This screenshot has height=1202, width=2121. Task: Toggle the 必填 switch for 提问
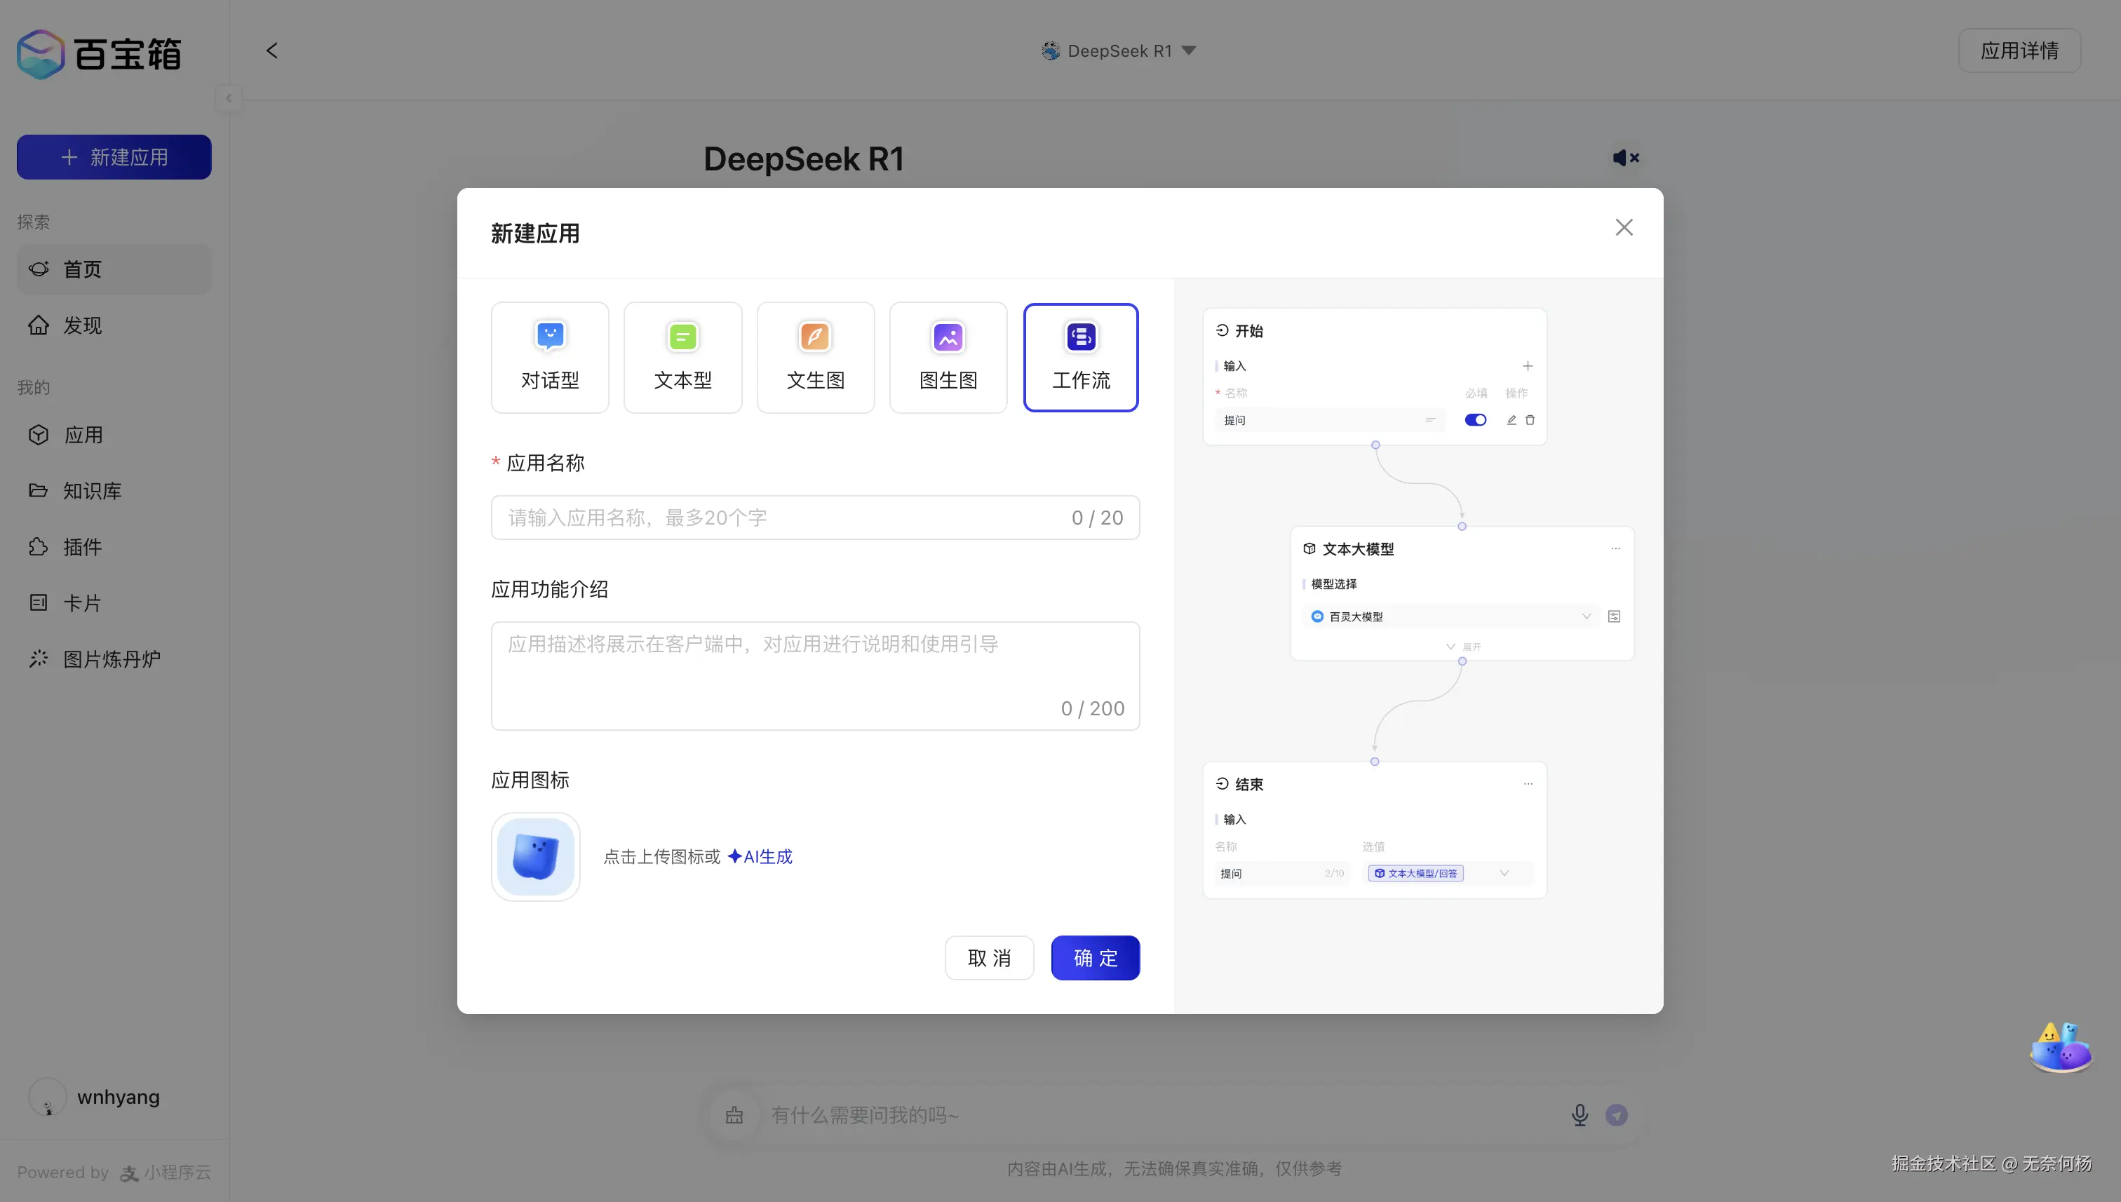[1474, 420]
